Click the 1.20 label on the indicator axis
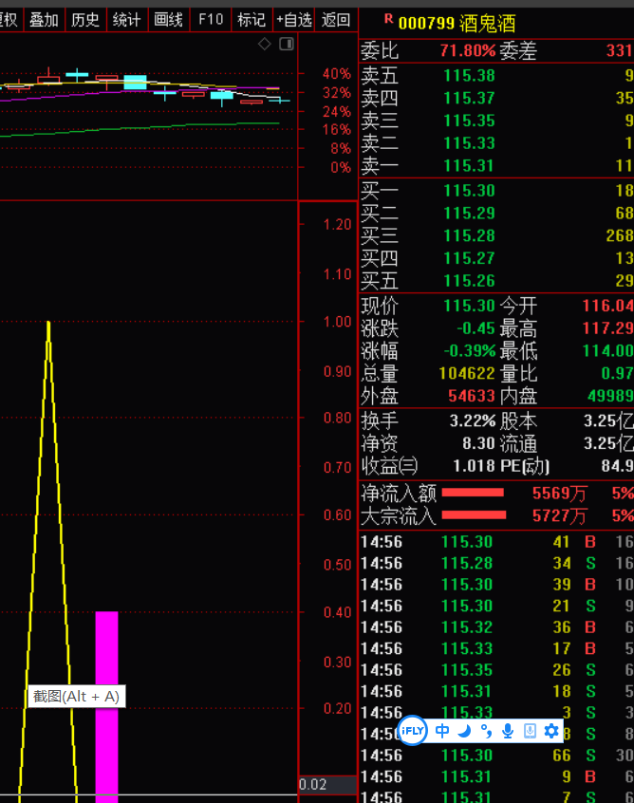The height and width of the screenshot is (803, 634). click(x=338, y=224)
